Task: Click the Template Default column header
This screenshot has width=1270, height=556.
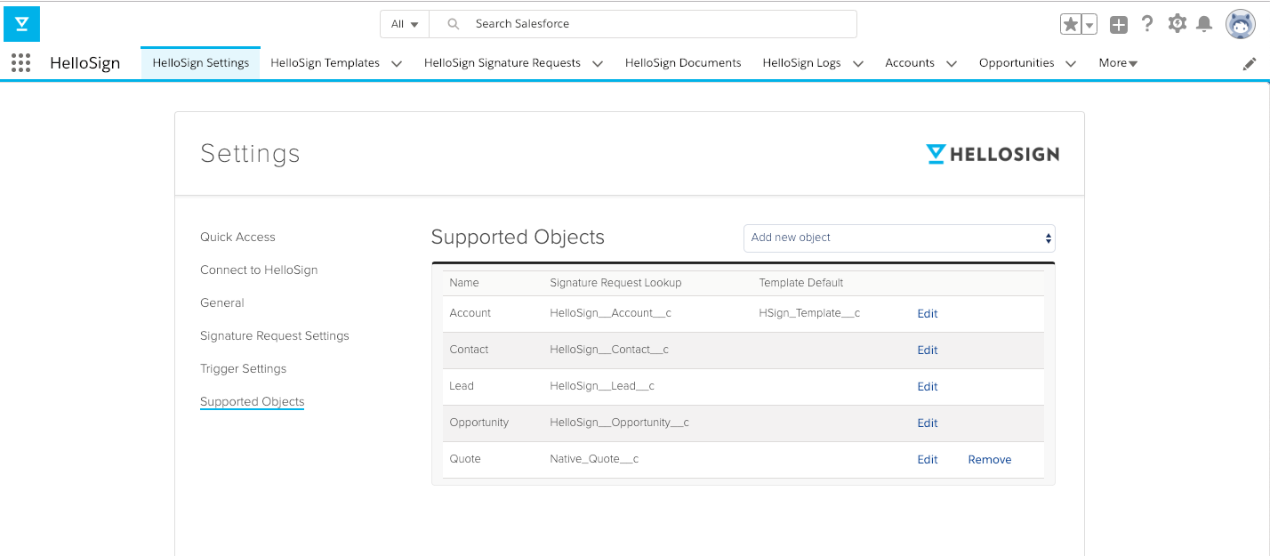Action: tap(801, 282)
